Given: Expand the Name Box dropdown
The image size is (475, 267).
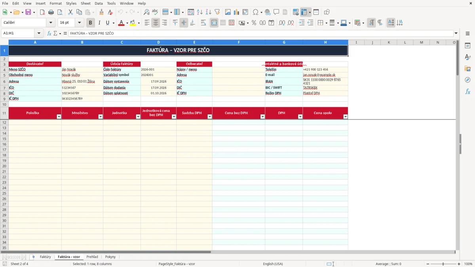Looking at the screenshot, I should click(39, 34).
